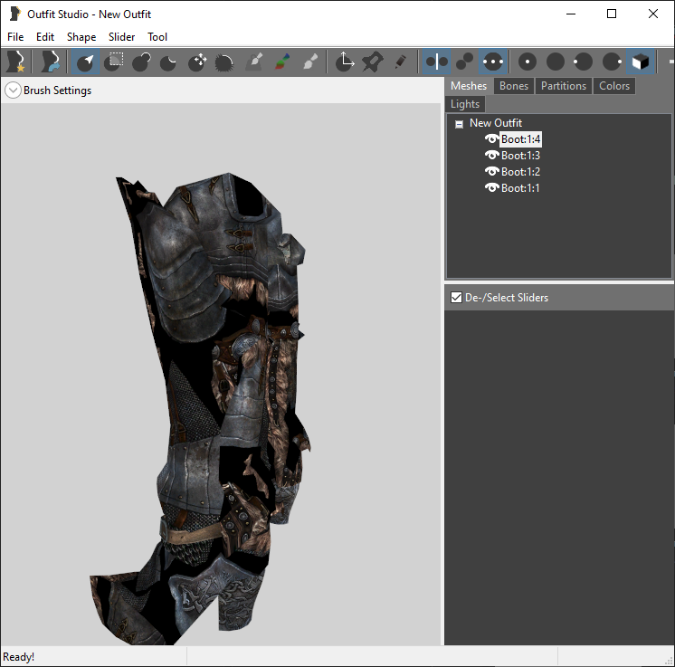
Task: Hide the Boot:1:2 mesh via eye icon
Action: (x=491, y=171)
